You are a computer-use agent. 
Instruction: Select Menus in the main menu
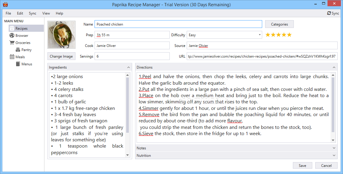click(x=27, y=64)
